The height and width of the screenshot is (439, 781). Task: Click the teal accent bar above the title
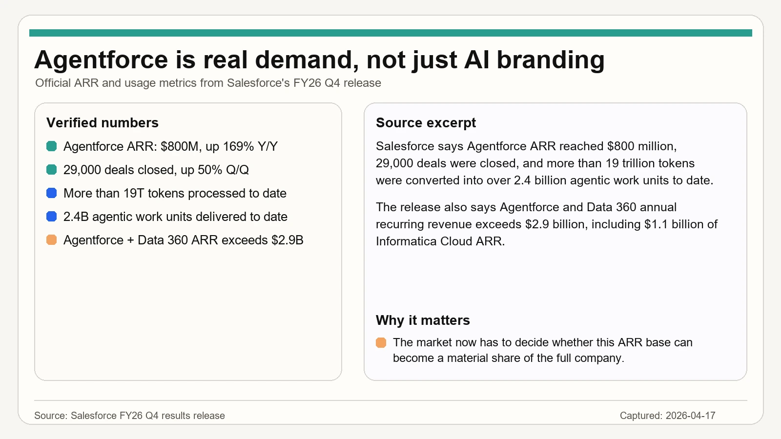point(390,33)
